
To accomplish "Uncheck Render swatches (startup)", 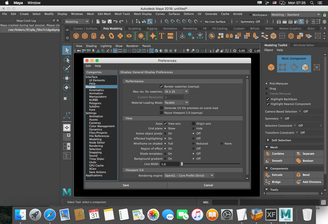I will [162, 87].
